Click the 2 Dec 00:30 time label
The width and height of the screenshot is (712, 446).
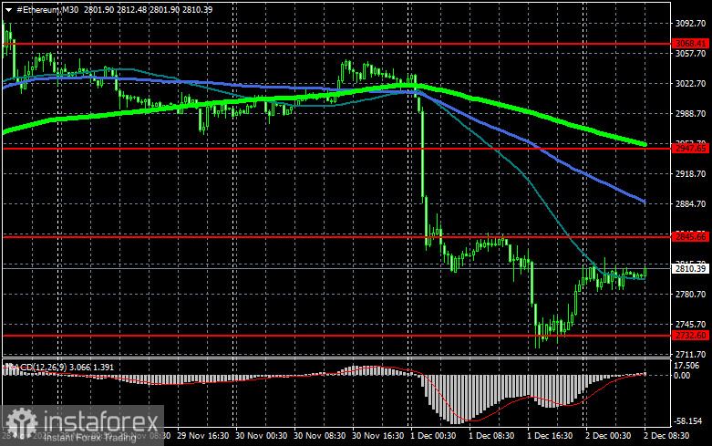[608, 436]
